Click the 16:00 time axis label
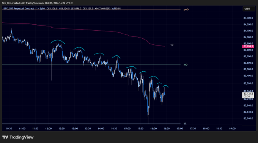 click(x=154, y=129)
